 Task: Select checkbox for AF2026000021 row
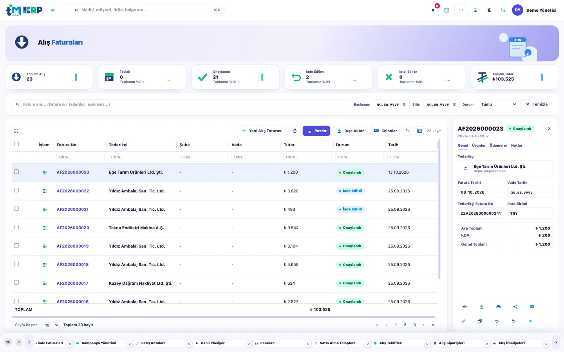pyautogui.click(x=16, y=209)
